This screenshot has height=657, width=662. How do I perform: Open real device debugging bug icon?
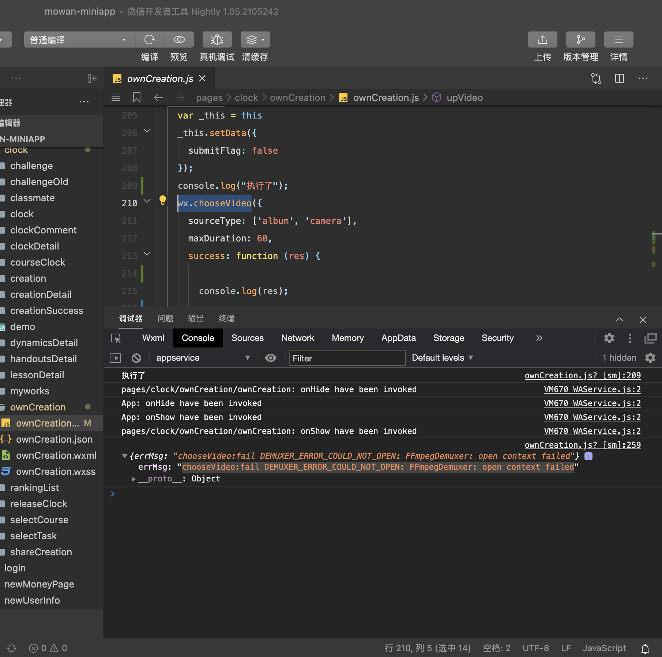pyautogui.click(x=217, y=40)
